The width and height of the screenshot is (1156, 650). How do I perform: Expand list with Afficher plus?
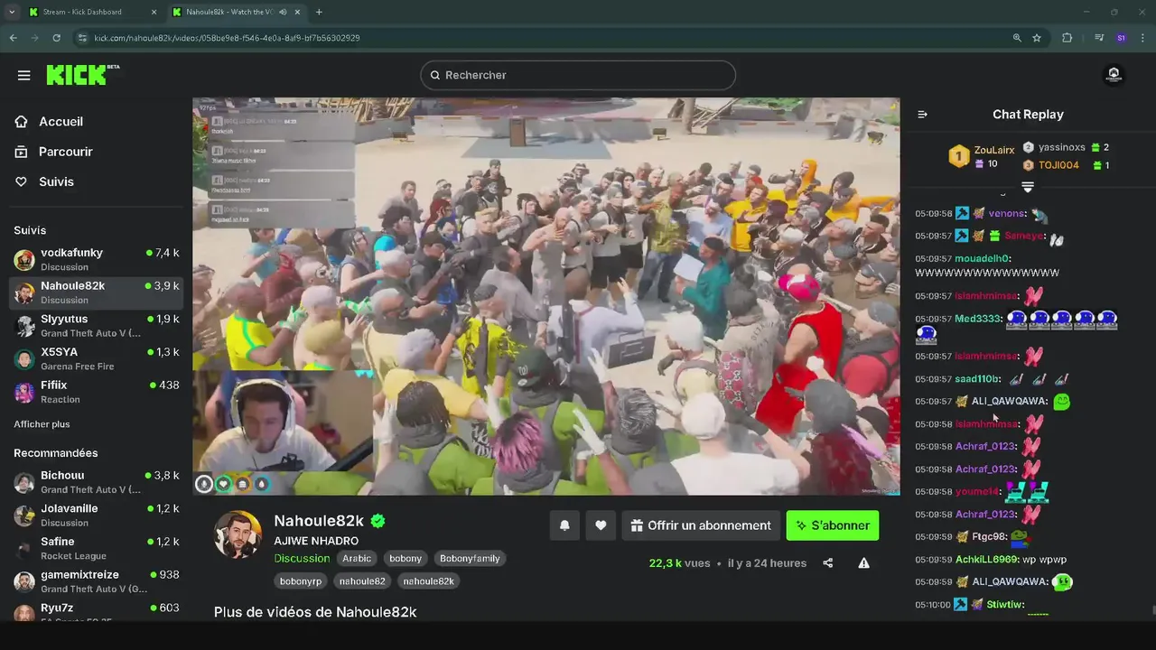(42, 424)
